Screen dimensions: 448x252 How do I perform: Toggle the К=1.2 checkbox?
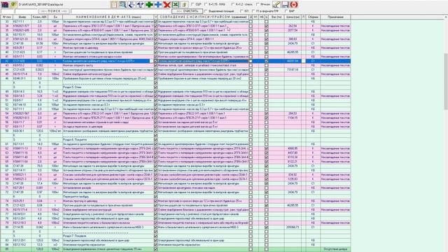pyautogui.click(x=233, y=4)
